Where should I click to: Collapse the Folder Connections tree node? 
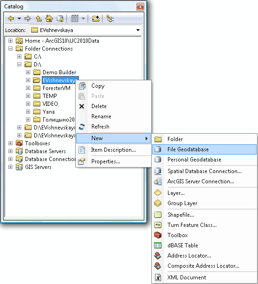point(11,49)
